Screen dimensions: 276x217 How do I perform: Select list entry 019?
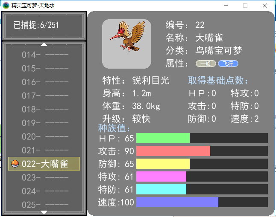45,123
